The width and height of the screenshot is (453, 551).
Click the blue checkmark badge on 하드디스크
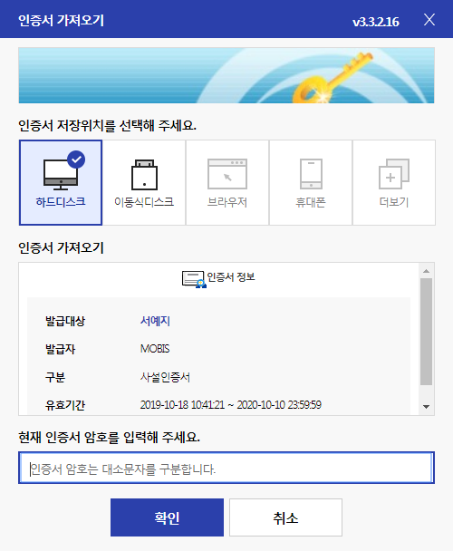76,159
